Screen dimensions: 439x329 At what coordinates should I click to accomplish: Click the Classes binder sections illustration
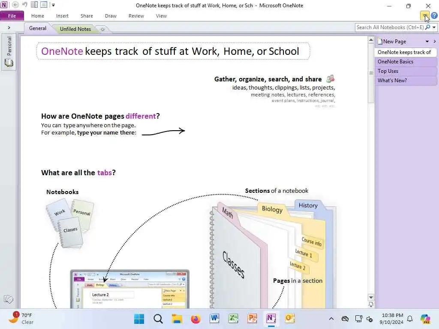pos(273,254)
